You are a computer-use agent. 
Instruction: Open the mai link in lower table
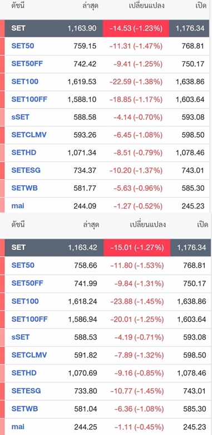pos(18,427)
